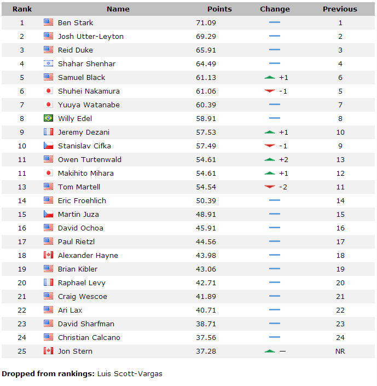The image size is (377, 386).
Task: Click the Rank column header
Action: (22, 9)
